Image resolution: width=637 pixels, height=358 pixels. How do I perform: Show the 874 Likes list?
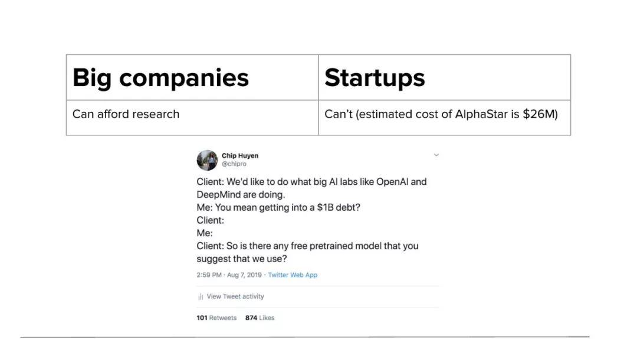point(260,318)
